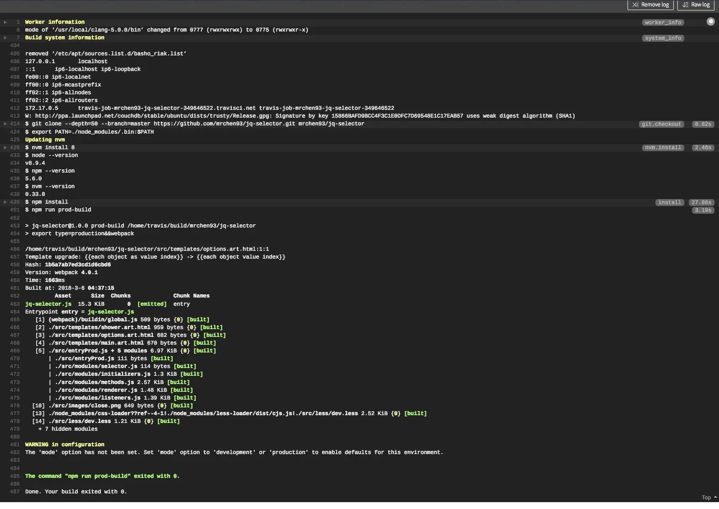The width and height of the screenshot is (719, 509).
Task: Expand the git clone fold arrow
Action: [x=5, y=124]
